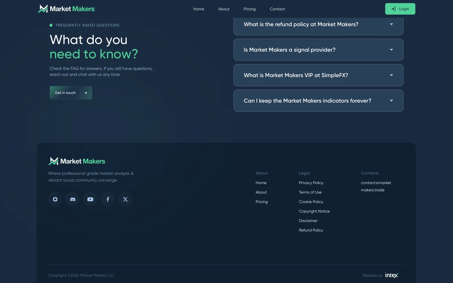
Task: Open the Privacy Policy link
Action: (311, 183)
